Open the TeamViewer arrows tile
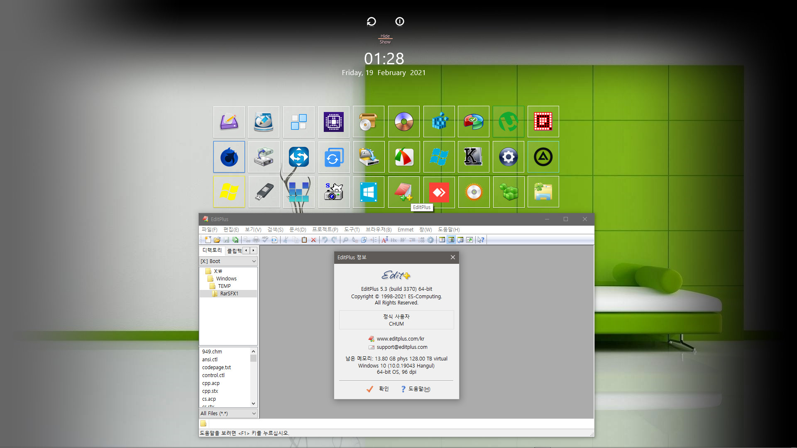Screen dimensions: 797x448 299,157
